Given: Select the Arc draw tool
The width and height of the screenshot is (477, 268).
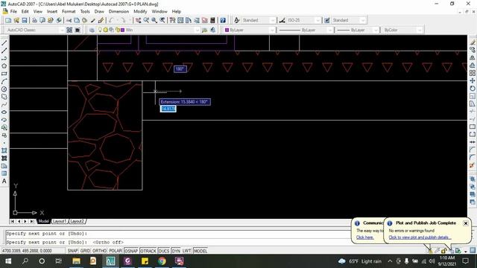Looking at the screenshot, I should [x=4, y=81].
